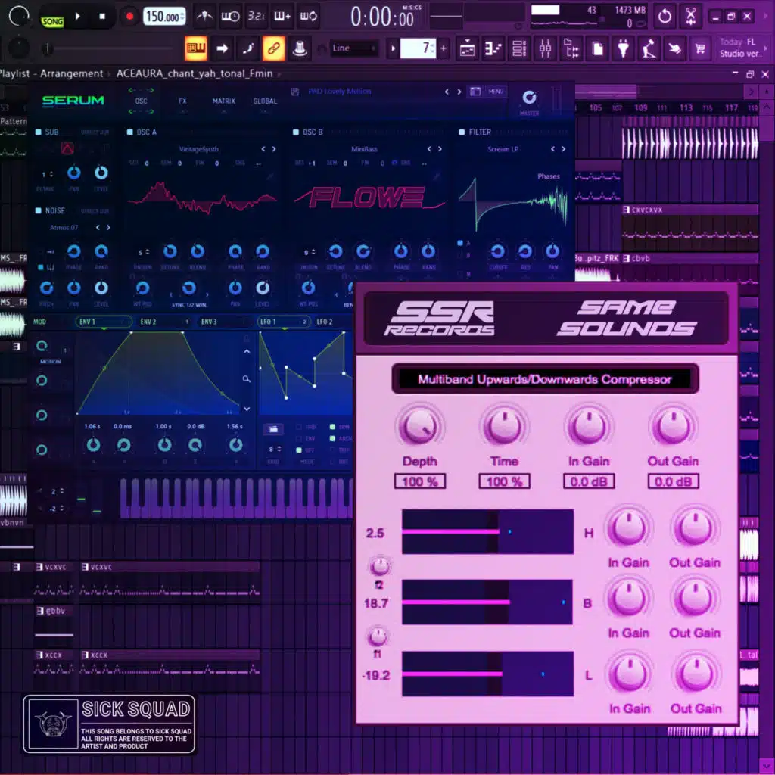Switch to Serum FX tab

[182, 101]
